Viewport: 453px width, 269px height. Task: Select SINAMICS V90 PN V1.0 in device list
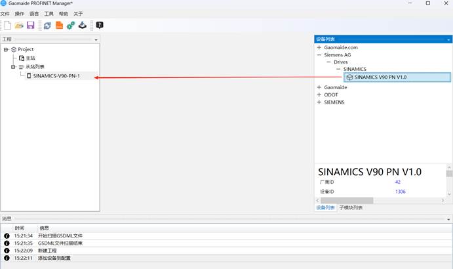coord(397,77)
